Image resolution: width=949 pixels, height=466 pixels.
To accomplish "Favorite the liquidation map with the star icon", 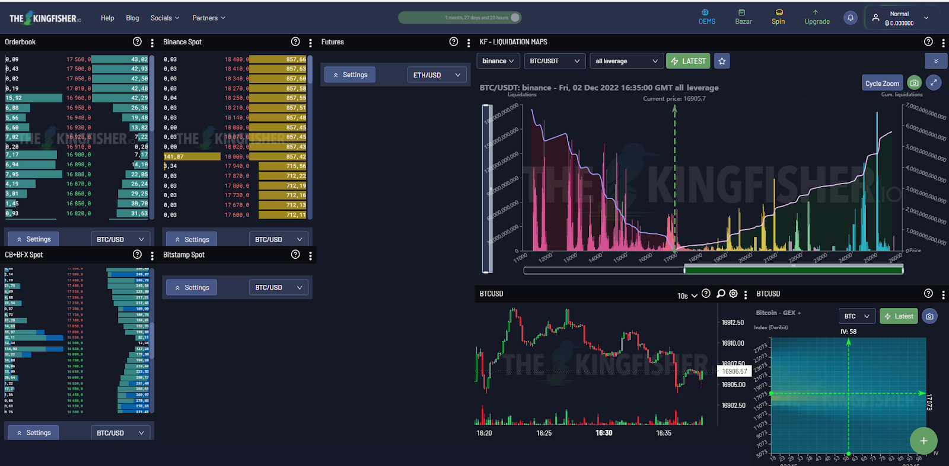I will point(722,61).
